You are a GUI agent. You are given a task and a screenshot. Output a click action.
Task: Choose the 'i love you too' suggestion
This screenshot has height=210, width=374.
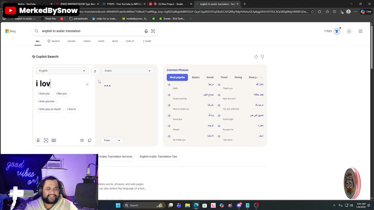tap(46, 101)
